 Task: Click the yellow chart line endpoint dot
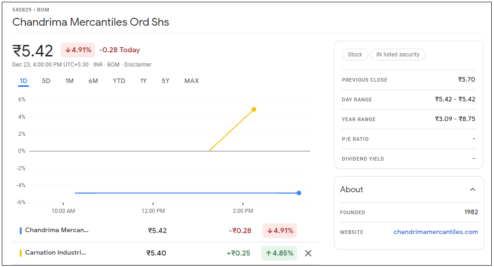(254, 110)
